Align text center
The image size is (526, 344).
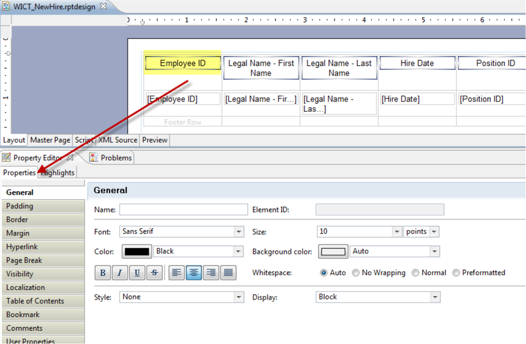pos(194,273)
